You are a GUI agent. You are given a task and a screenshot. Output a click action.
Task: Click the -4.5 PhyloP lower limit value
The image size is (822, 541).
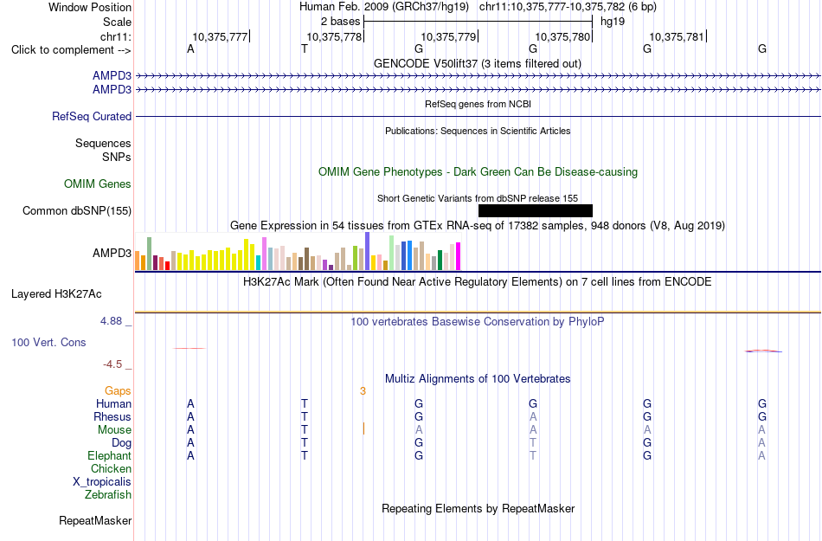coord(112,364)
